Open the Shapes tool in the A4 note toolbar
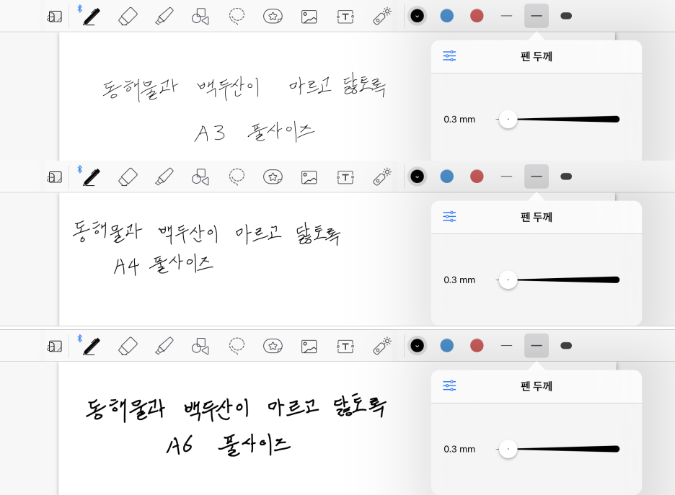 tap(200, 177)
